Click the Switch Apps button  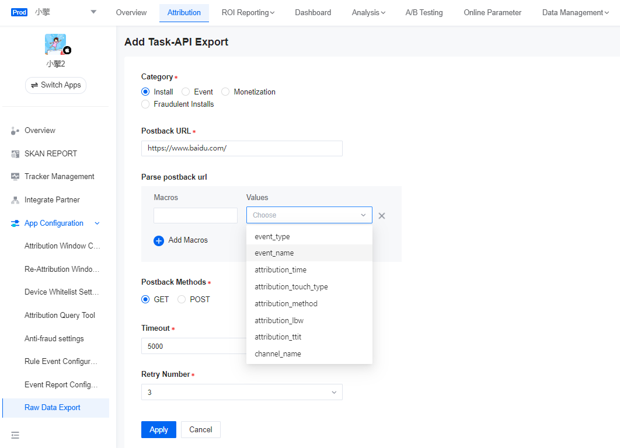[55, 85]
